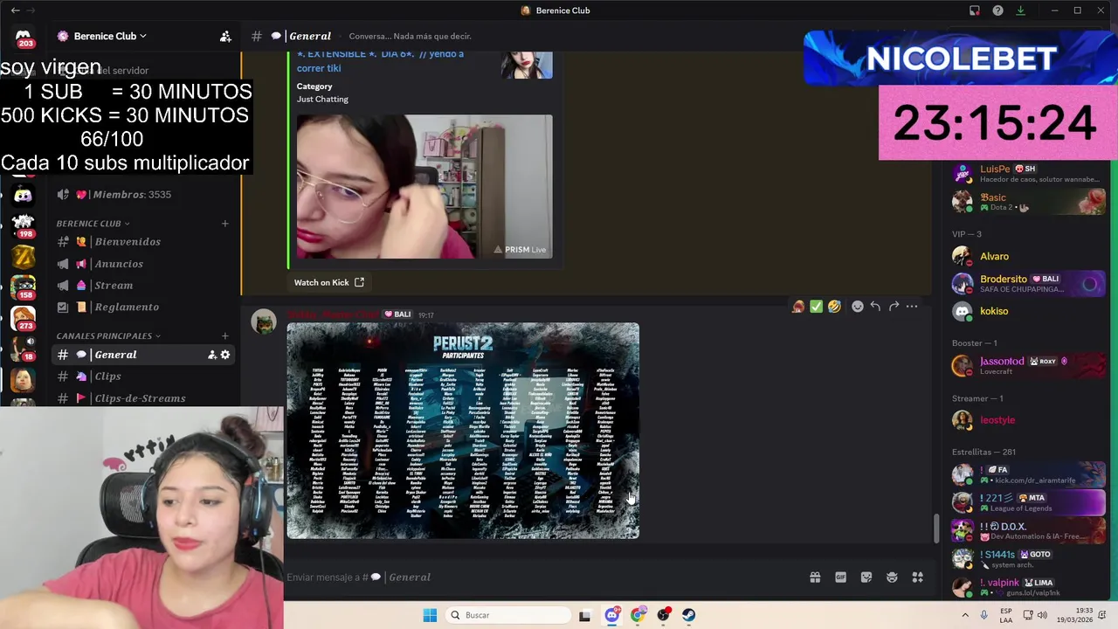Open the sticker picker
Screen dimensions: 1118x629
866,577
